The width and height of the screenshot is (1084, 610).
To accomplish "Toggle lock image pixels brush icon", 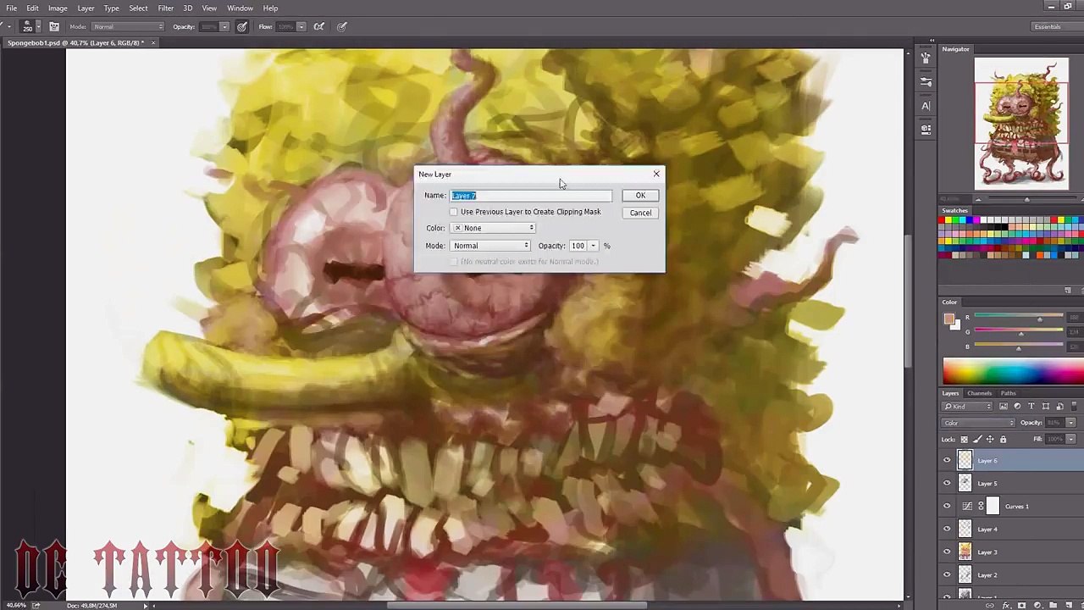I will pyautogui.click(x=977, y=439).
